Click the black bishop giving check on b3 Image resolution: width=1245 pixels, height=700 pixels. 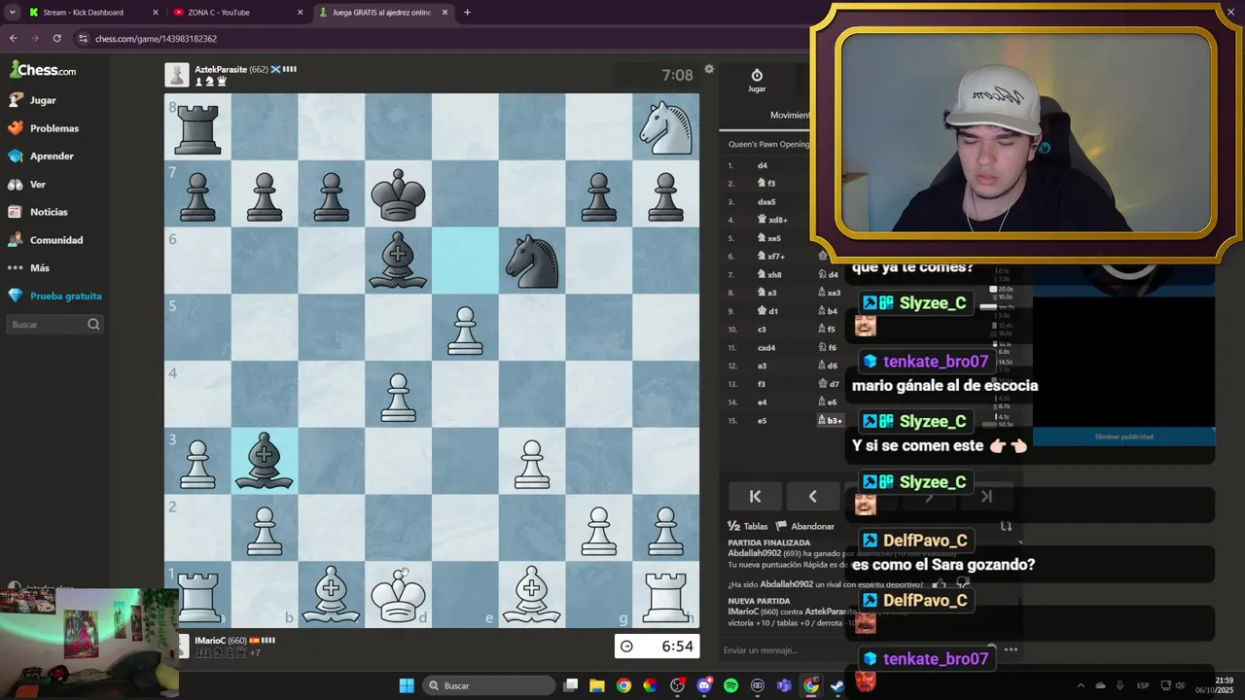pyautogui.click(x=265, y=461)
